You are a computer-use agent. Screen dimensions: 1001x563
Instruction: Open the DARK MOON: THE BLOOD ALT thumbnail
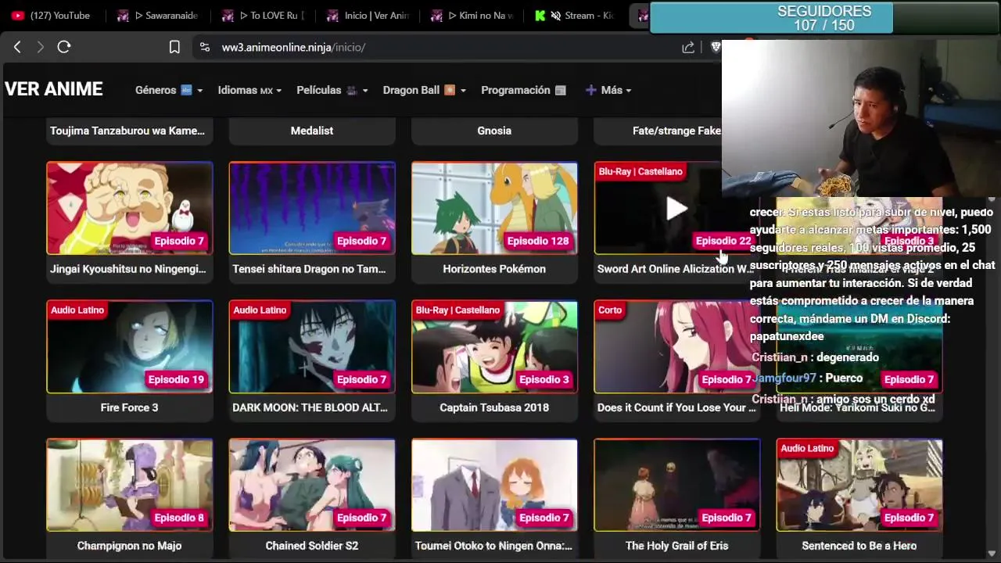coord(312,346)
